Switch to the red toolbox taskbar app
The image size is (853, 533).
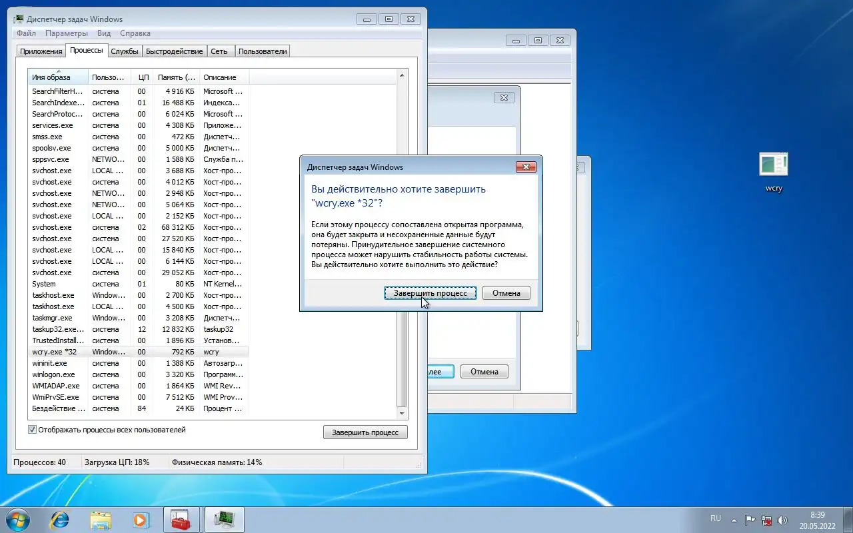click(x=181, y=520)
